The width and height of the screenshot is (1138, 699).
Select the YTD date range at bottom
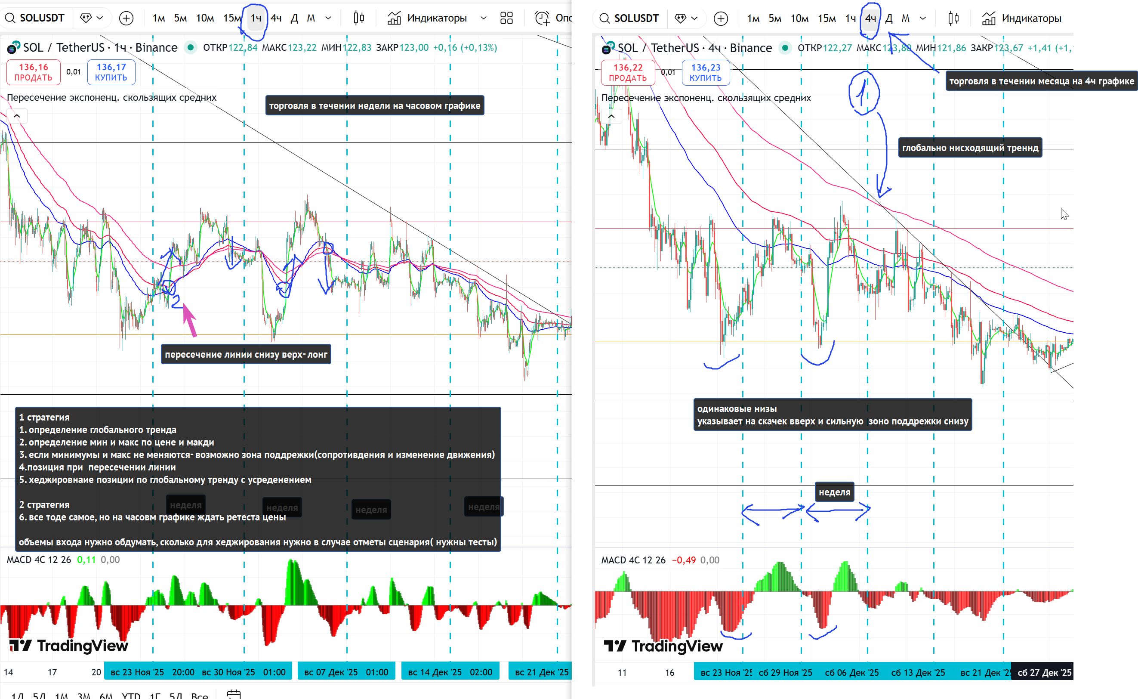[131, 695]
